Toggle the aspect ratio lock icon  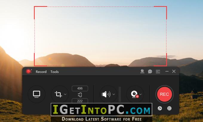tap(80, 95)
